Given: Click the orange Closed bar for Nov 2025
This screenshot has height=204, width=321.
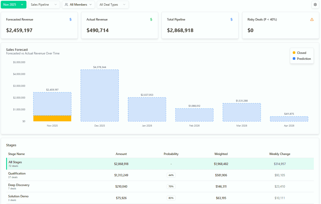Looking at the screenshot, I should [x=52, y=118].
